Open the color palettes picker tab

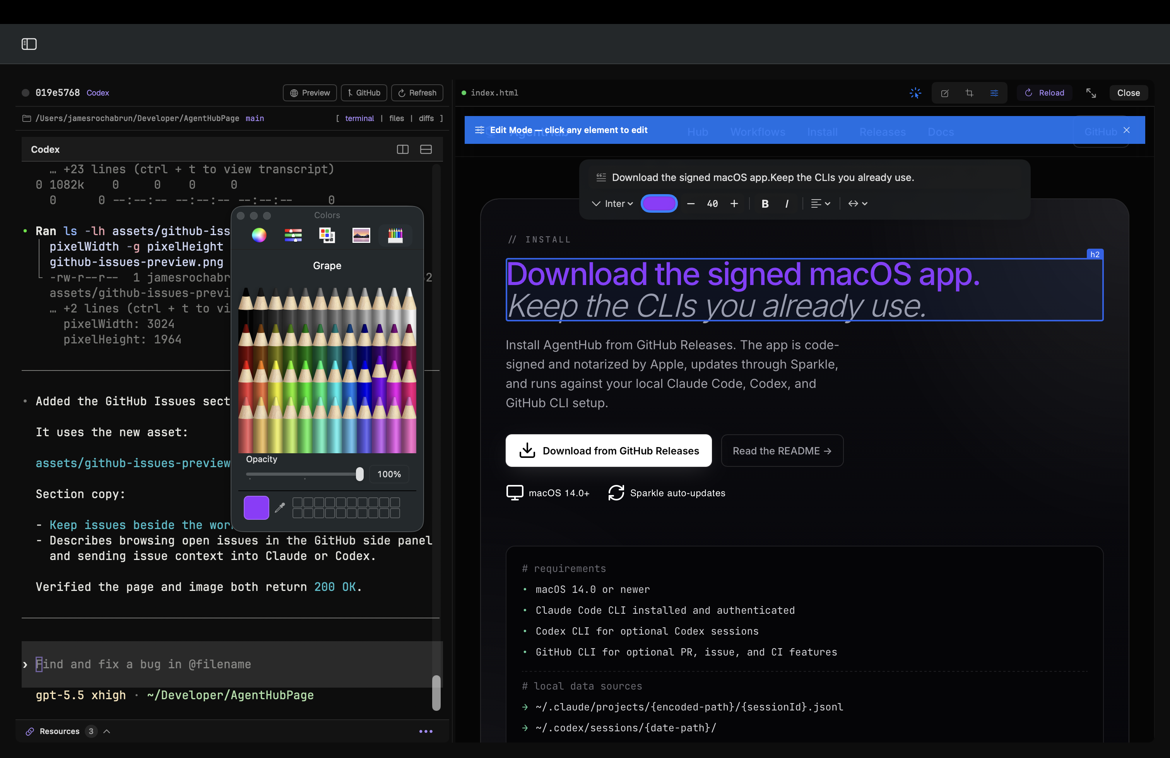[x=327, y=235]
